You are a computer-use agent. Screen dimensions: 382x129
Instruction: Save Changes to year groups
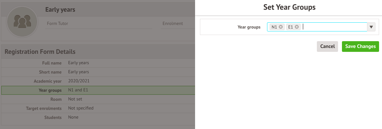click(360, 46)
